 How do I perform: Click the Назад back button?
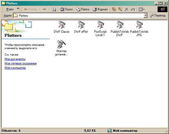30,9
